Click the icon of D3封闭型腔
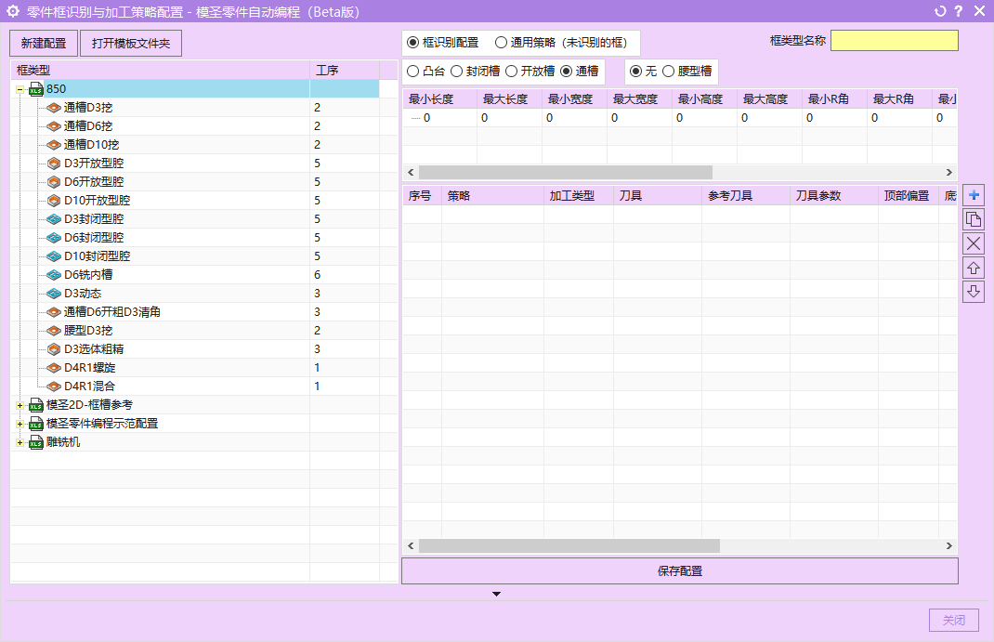Viewport: 994px width, 642px height. pyautogui.click(x=54, y=219)
